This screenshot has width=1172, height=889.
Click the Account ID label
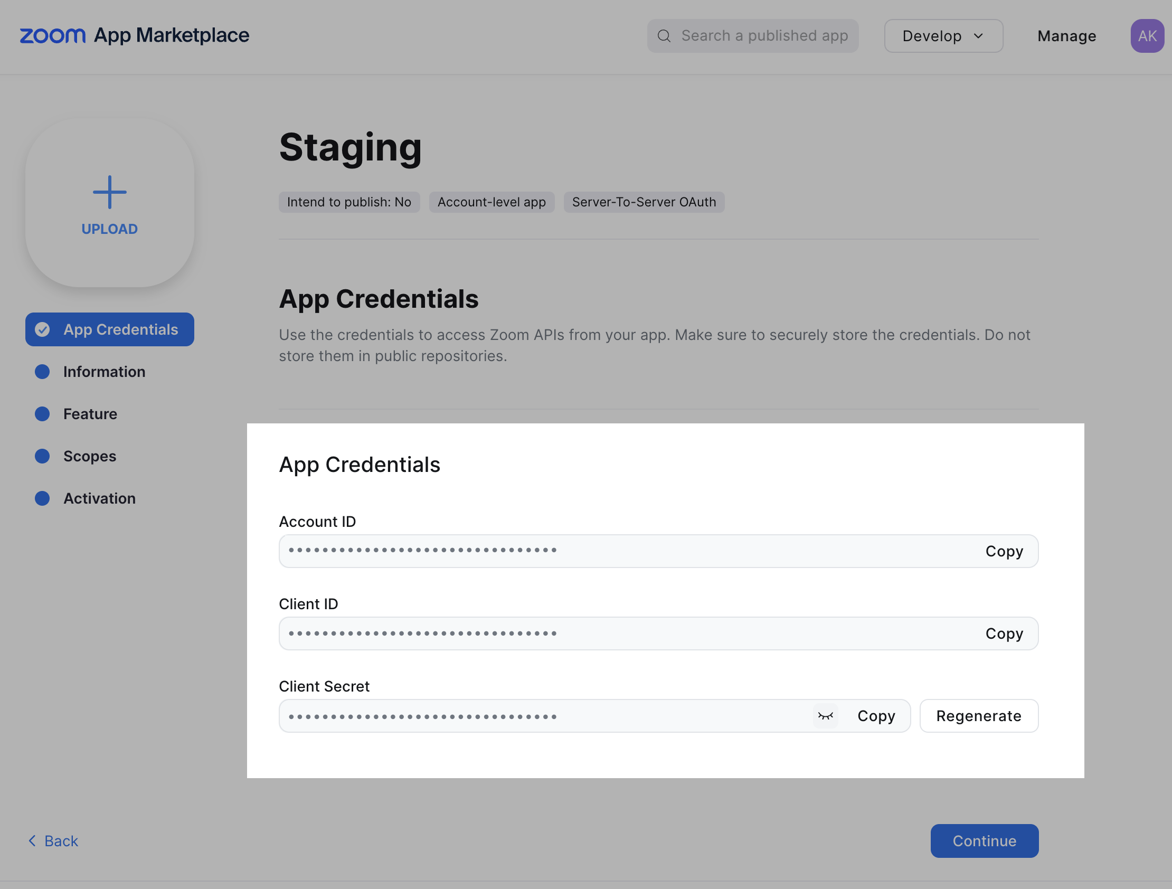pyautogui.click(x=317, y=522)
